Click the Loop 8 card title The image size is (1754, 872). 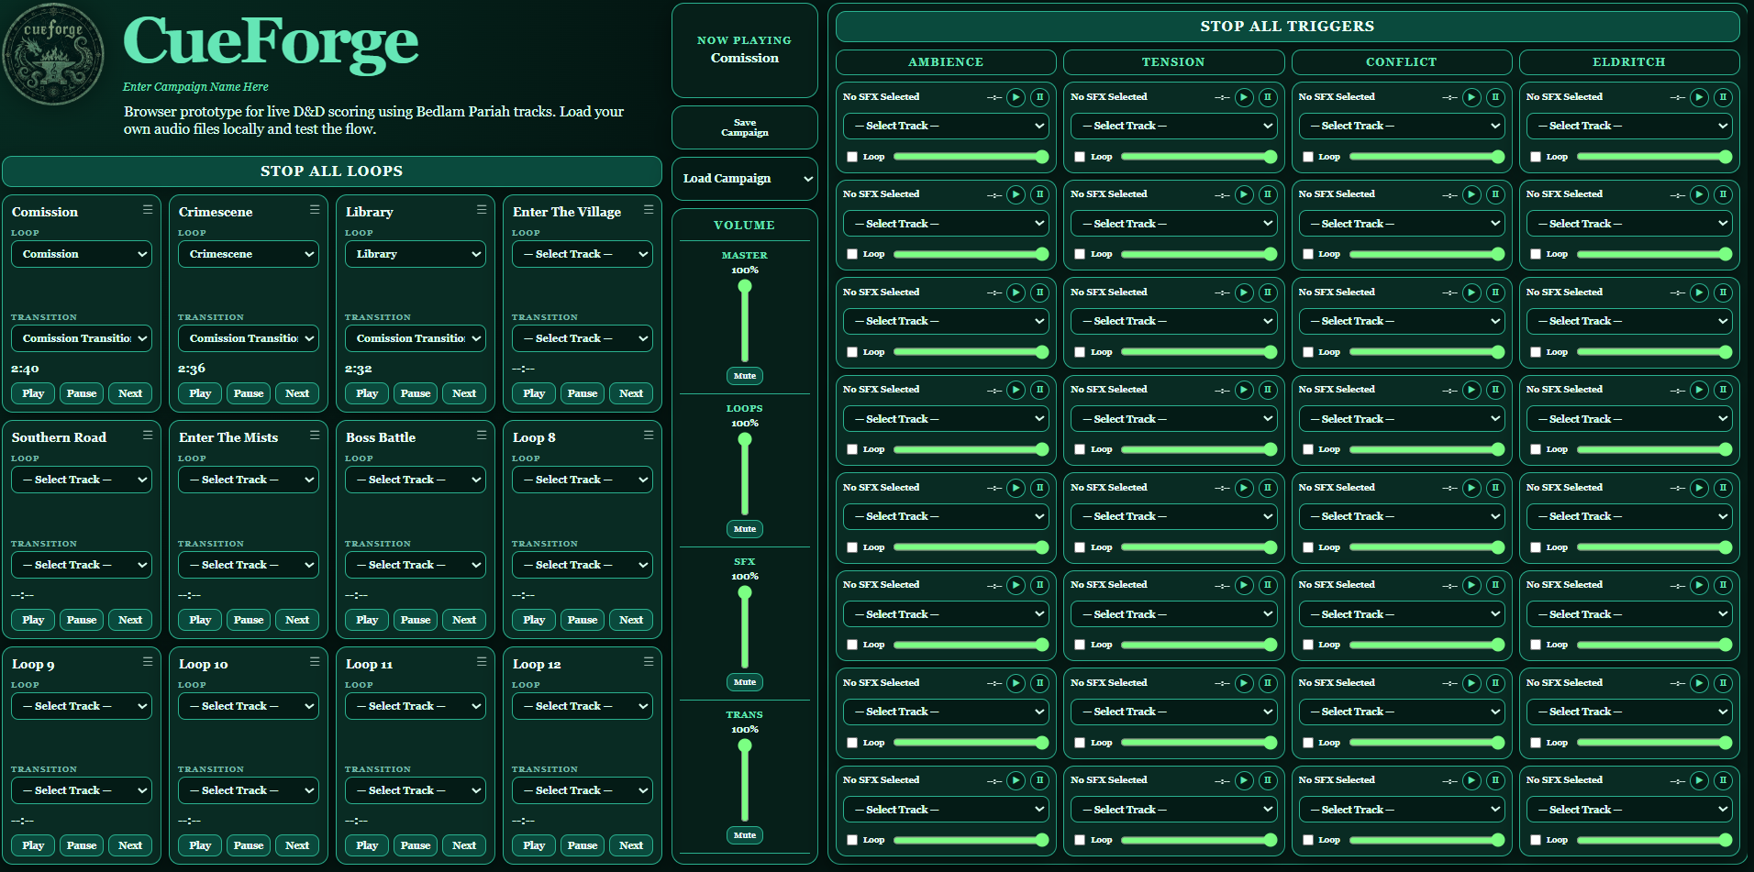click(534, 437)
